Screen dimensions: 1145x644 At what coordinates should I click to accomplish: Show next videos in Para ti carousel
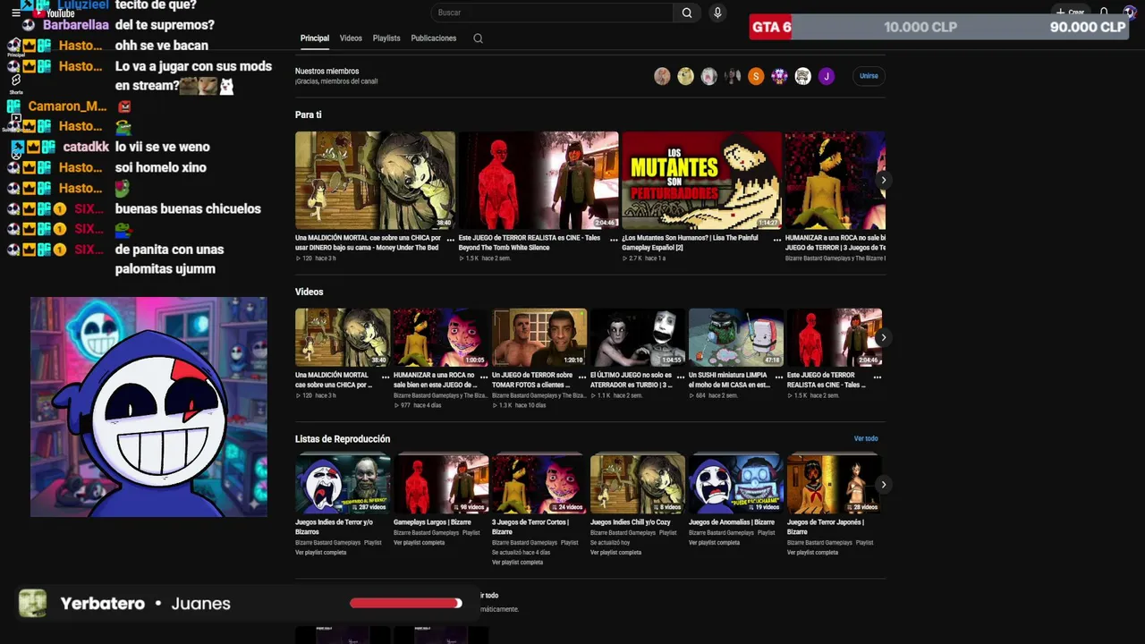(883, 180)
